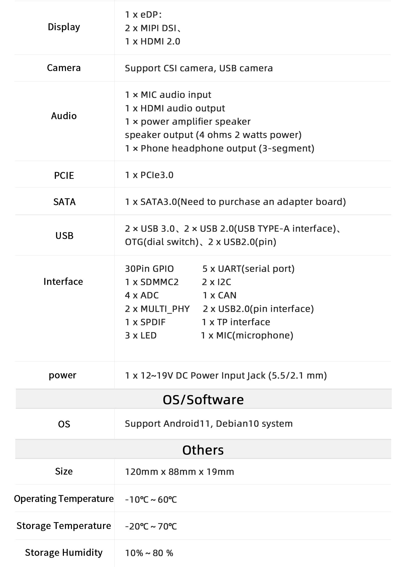Select the "1 x HDMI 2.0" text
Image resolution: width=401 pixels, height=567 pixels.
coord(152,42)
